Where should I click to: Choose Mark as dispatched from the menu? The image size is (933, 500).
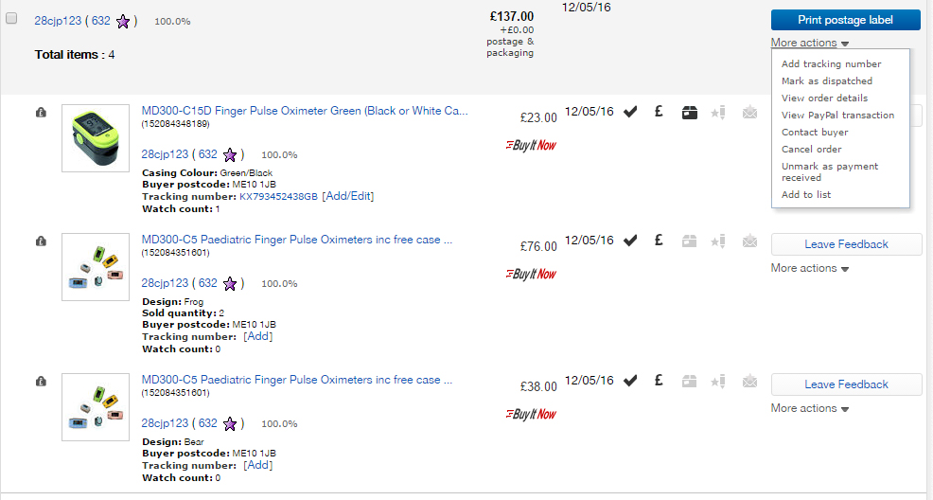[x=826, y=81]
